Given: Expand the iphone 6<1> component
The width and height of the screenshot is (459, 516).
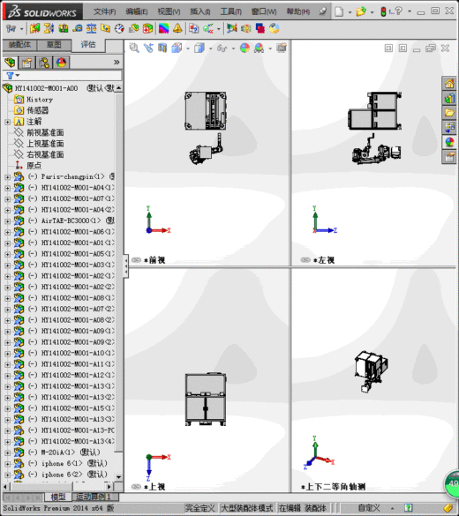Looking at the screenshot, I should (8, 464).
